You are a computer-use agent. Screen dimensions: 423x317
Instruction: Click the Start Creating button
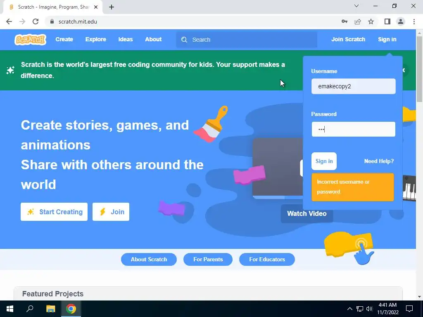coord(54,212)
